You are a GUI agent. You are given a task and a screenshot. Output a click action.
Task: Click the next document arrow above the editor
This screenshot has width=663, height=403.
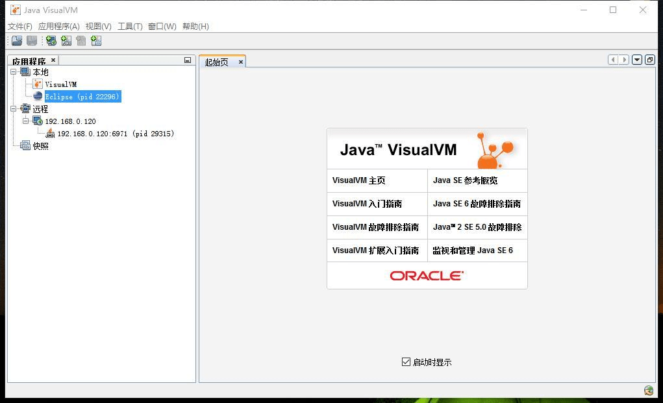[x=623, y=59]
